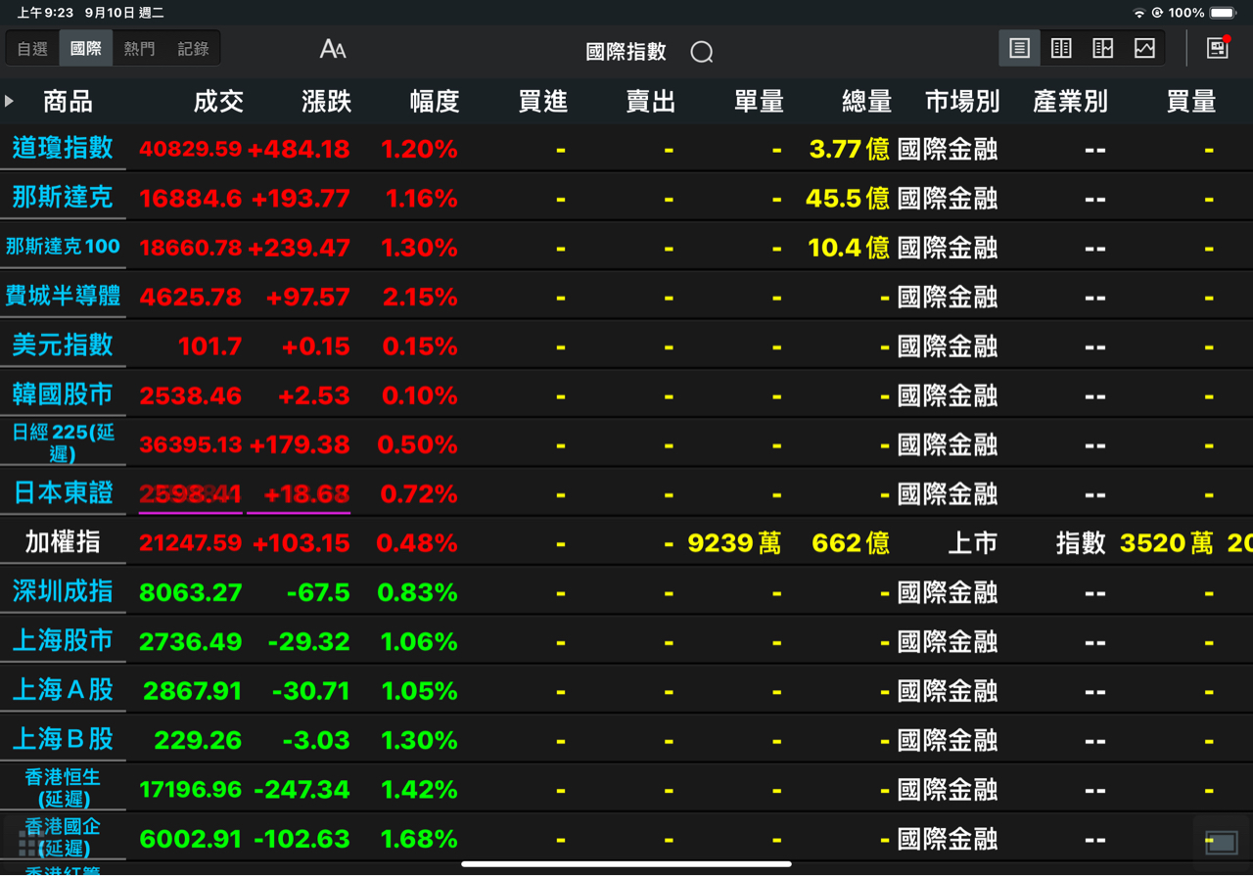
Task: Tap the 賣出 column header
Action: point(650,101)
